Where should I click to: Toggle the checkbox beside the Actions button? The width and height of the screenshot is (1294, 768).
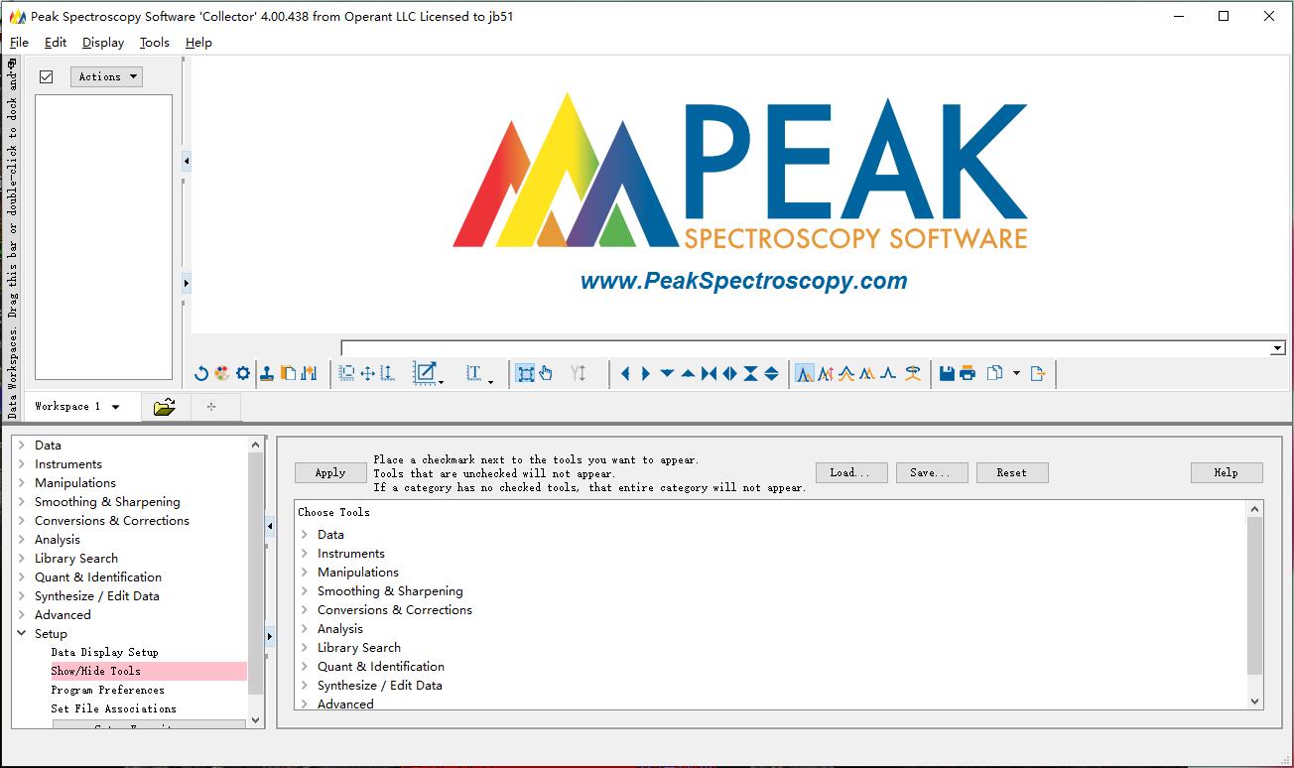click(x=46, y=76)
